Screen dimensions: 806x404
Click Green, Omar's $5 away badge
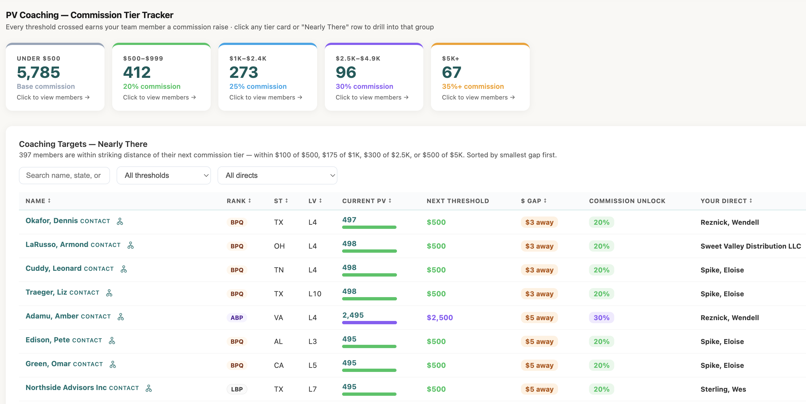(x=539, y=365)
